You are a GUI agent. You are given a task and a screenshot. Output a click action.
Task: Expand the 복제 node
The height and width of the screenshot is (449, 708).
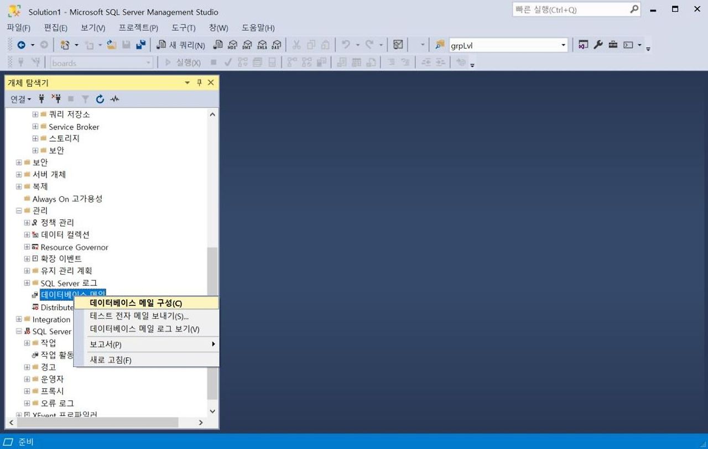(x=19, y=187)
